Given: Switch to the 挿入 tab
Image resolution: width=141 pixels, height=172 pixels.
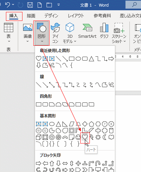Looking at the screenshot, I should (14, 16).
